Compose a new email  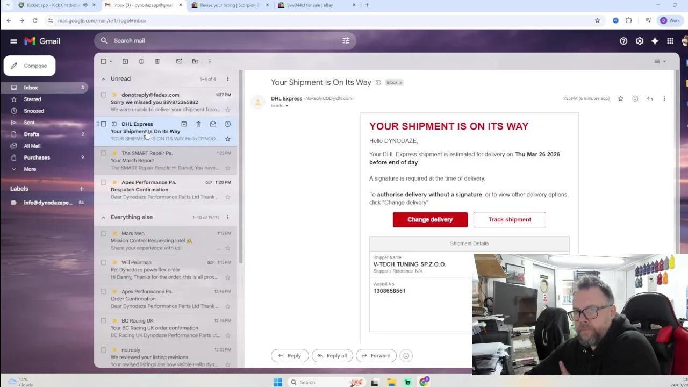30,66
